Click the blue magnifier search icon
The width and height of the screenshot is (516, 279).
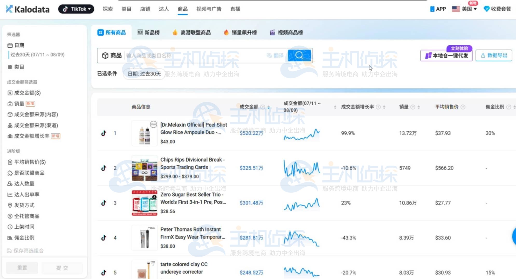(300, 55)
